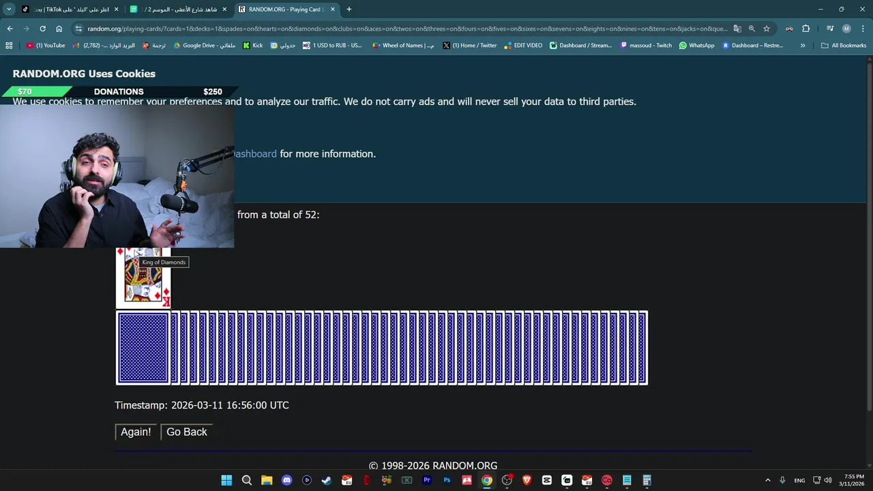The width and height of the screenshot is (873, 491).
Task: Open the tab search dropdown arrow
Action: click(9, 10)
